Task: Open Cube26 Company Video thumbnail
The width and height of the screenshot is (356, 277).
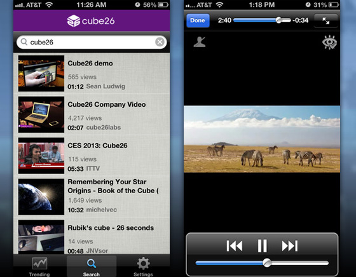Action: pyautogui.click(x=41, y=114)
